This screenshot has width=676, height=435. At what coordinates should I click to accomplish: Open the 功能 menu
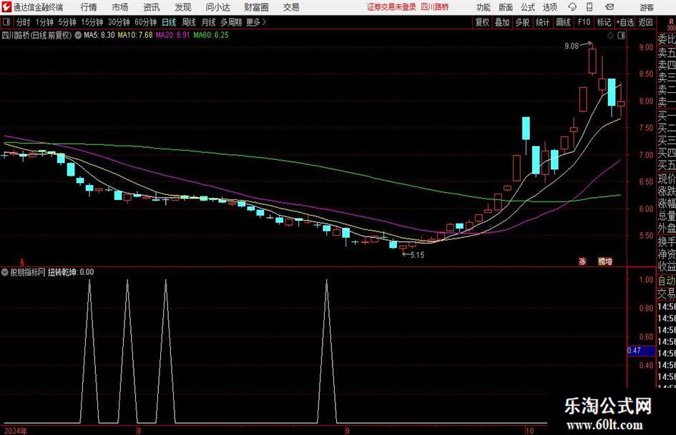pos(484,7)
